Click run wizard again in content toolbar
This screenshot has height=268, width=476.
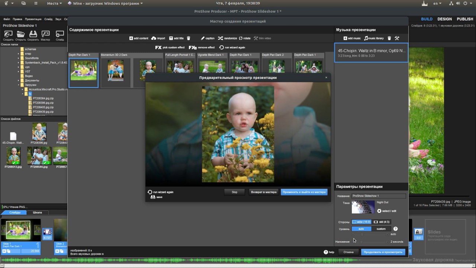[x=232, y=48]
